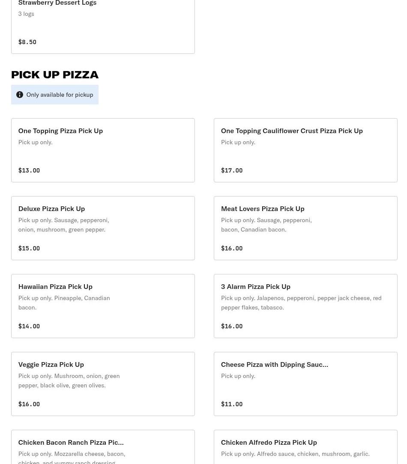Screen dimensions: 407x464
Task: Select One Topping Pizza Pick Up
Action: tap(103, 150)
